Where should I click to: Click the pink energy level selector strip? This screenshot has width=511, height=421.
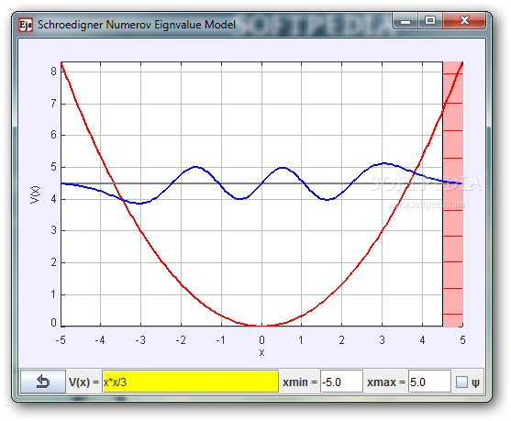[453, 194]
